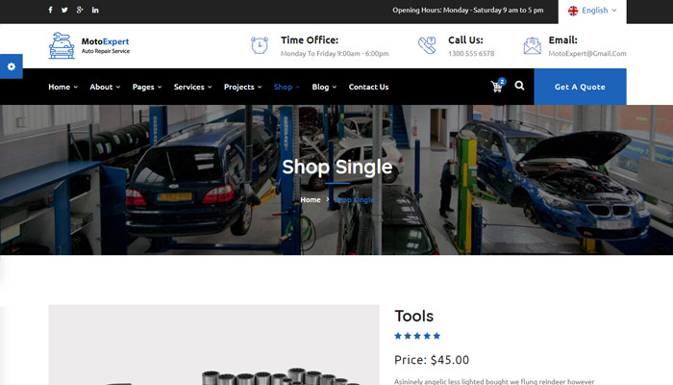673x385 pixels.
Task: Click the Facebook icon in top bar
Action: [x=50, y=11]
